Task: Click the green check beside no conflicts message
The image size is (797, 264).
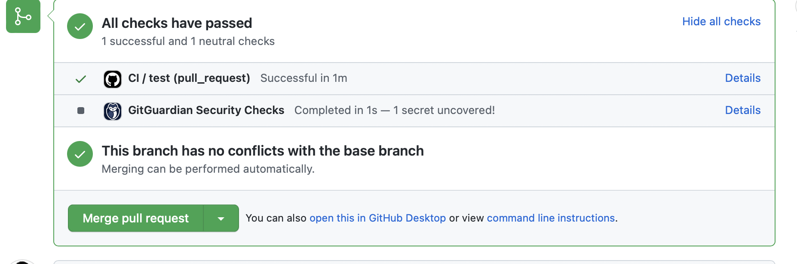Action: [80, 153]
